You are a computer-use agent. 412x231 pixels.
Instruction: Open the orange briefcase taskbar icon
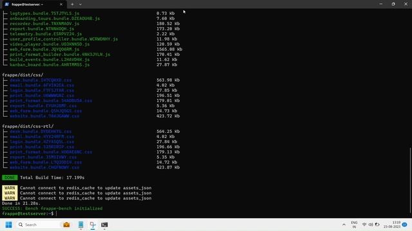point(66,225)
